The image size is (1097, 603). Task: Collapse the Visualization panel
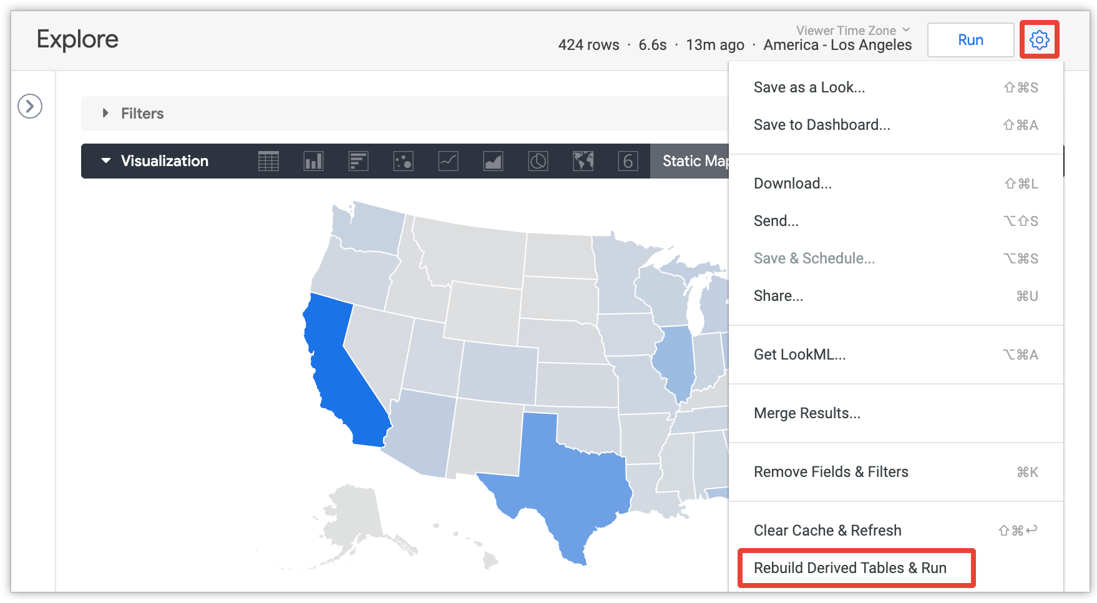(x=105, y=161)
